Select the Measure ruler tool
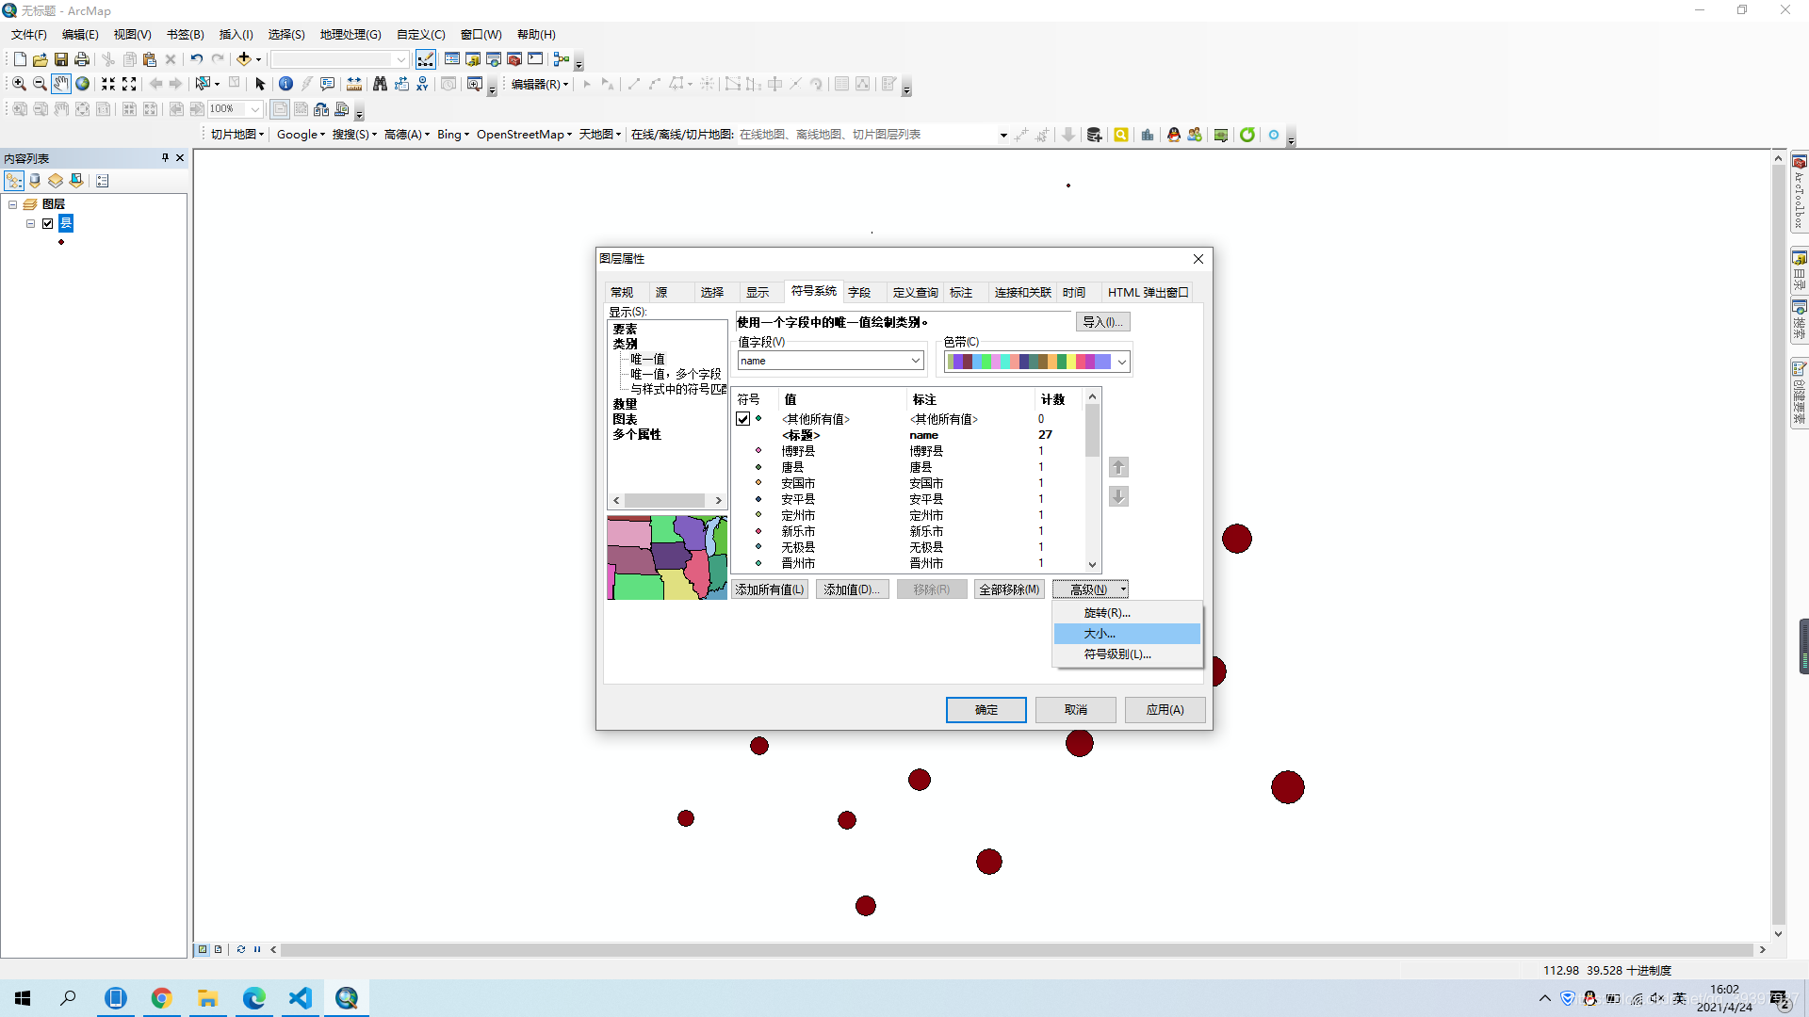This screenshot has width=1809, height=1017. (354, 84)
